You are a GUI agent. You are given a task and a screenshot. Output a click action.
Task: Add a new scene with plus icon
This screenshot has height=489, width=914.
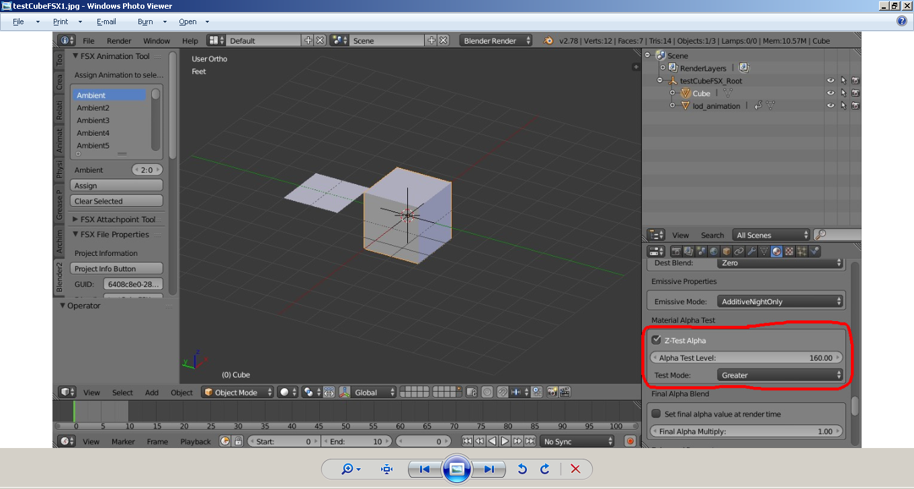(432, 40)
